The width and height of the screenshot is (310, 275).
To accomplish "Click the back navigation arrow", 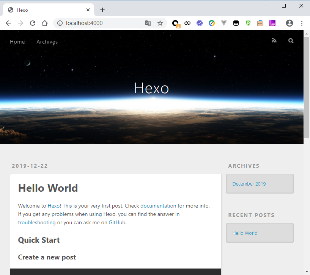I will 8,23.
